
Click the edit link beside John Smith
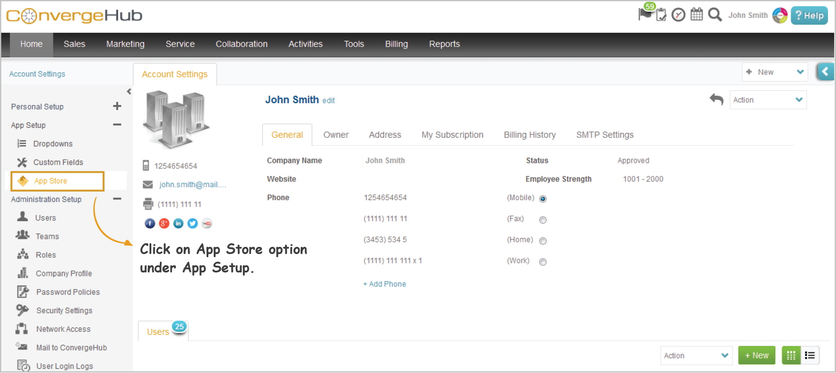coord(329,101)
